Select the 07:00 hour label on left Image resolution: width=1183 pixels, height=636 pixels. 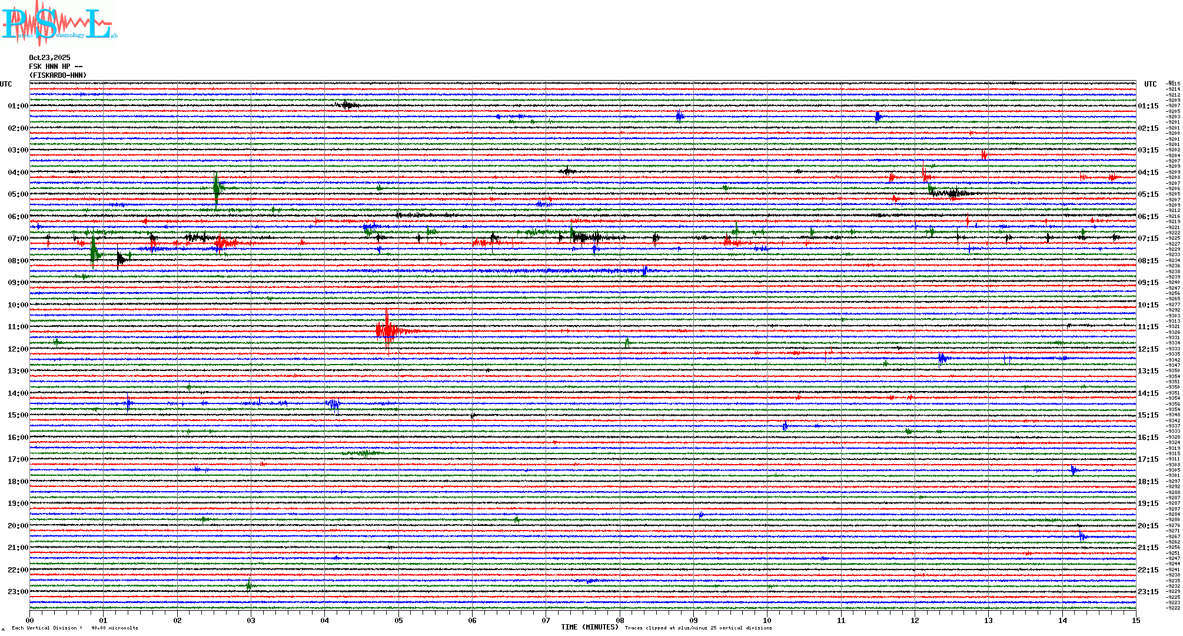point(18,238)
